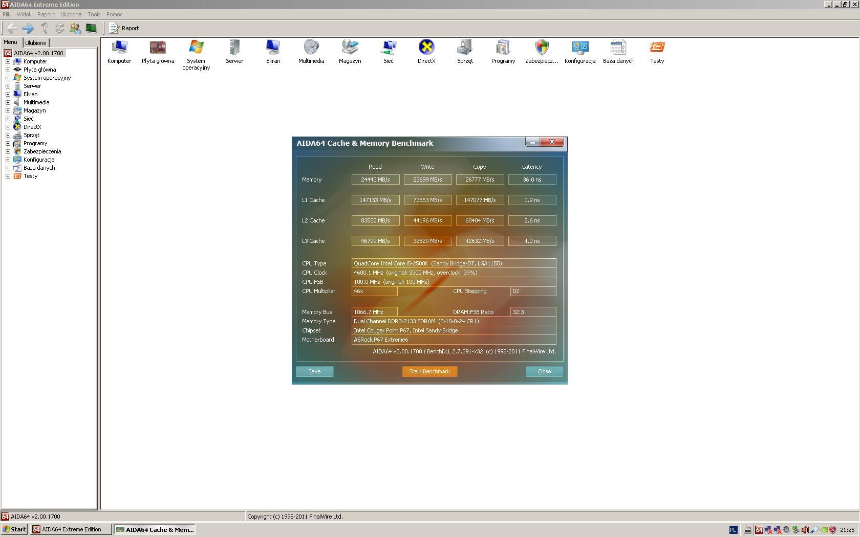Image resolution: width=860 pixels, height=537 pixels.
Task: Click the Multimedia speaker icon
Action: pos(311,48)
